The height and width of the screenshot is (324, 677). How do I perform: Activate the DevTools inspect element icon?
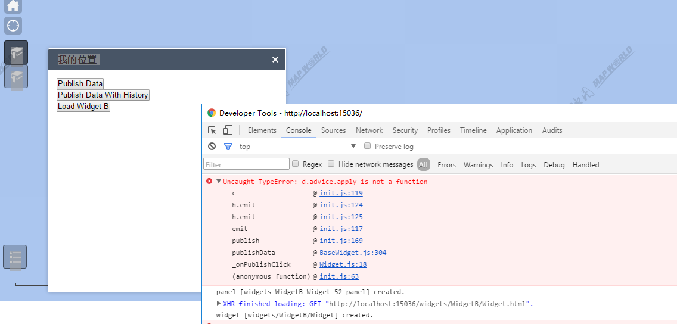pyautogui.click(x=212, y=130)
